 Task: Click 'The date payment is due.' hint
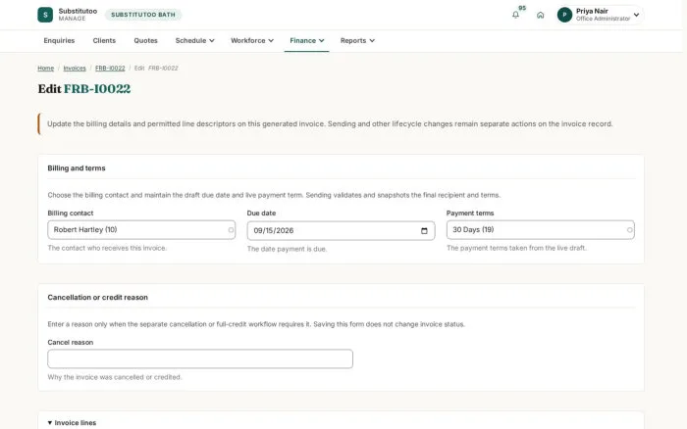coord(287,249)
